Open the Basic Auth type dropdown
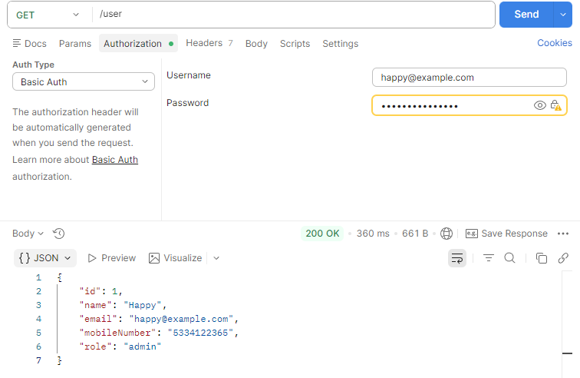This screenshot has width=580, height=378. 84,81
